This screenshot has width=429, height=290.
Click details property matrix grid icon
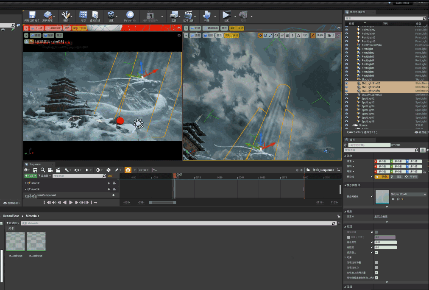[423, 150]
